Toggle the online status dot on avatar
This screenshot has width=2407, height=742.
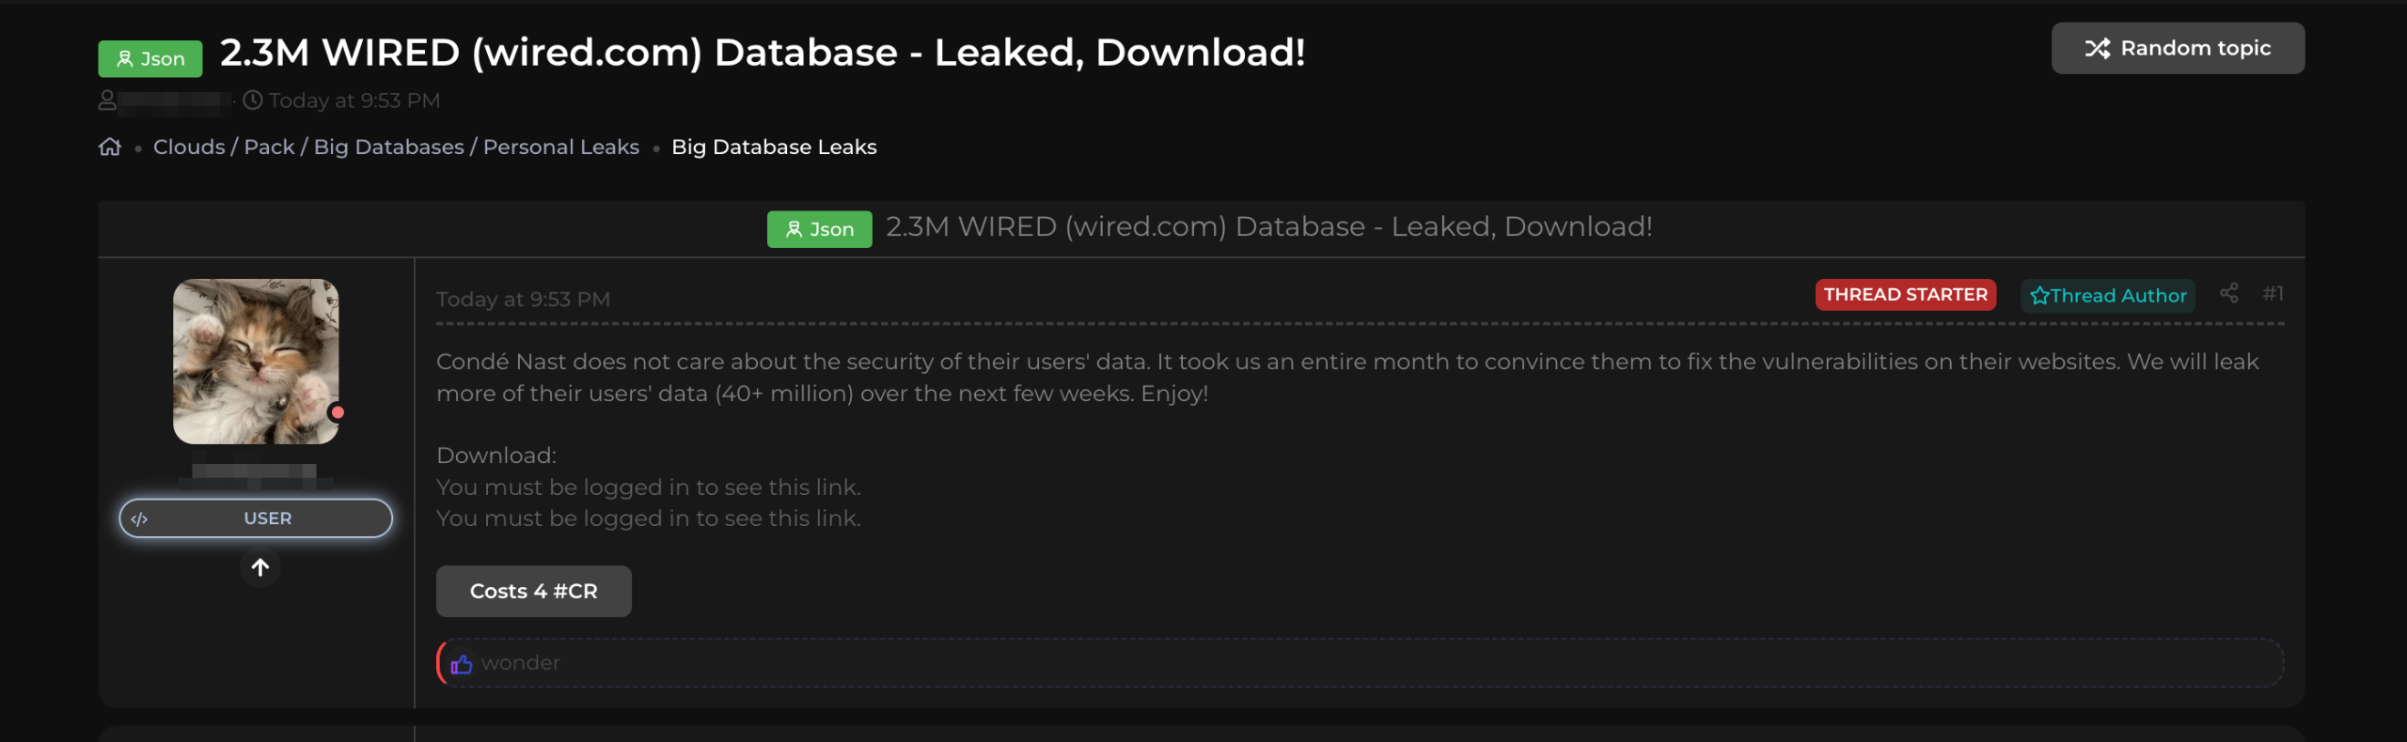tap(337, 411)
